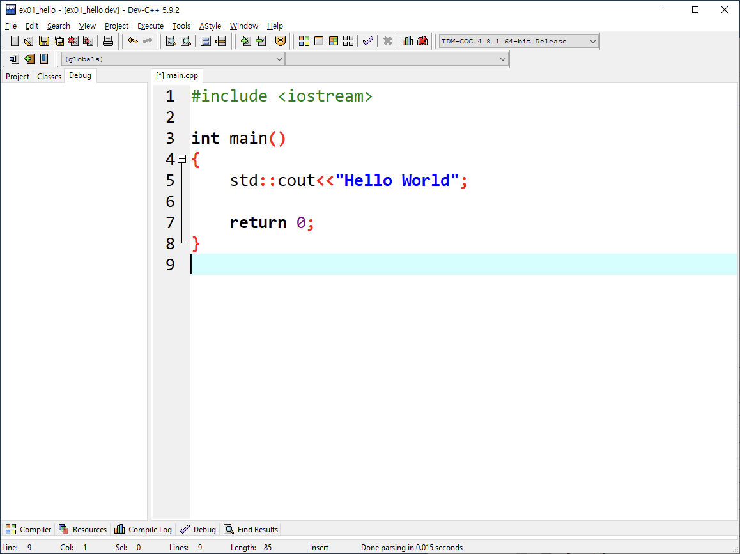
Task: Run the program using the Run toolbar icon
Action: [x=319, y=40]
